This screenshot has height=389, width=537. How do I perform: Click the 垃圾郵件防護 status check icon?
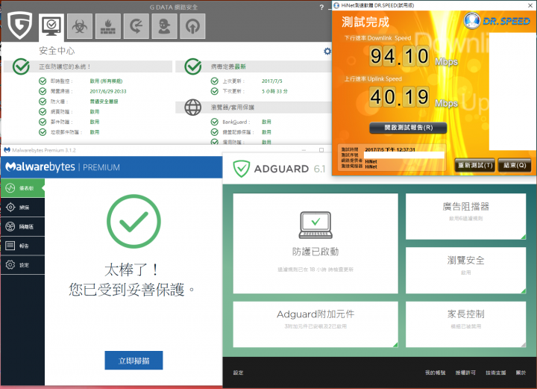pos(43,132)
